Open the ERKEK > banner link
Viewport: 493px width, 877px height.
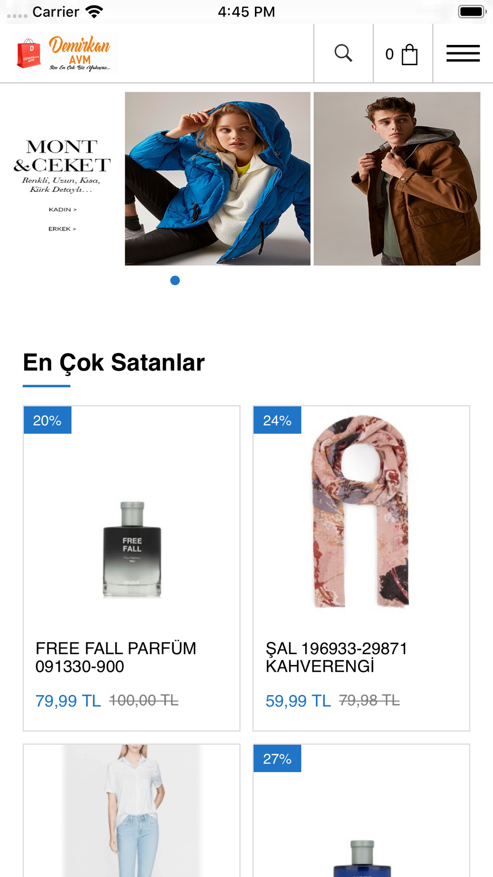(62, 229)
